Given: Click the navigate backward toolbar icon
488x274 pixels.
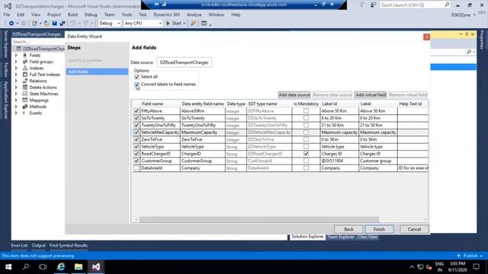Looking at the screenshot, I should [x=11, y=24].
